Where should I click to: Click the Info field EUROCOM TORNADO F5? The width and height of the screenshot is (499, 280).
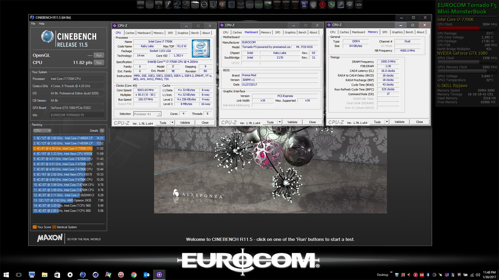click(x=77, y=115)
